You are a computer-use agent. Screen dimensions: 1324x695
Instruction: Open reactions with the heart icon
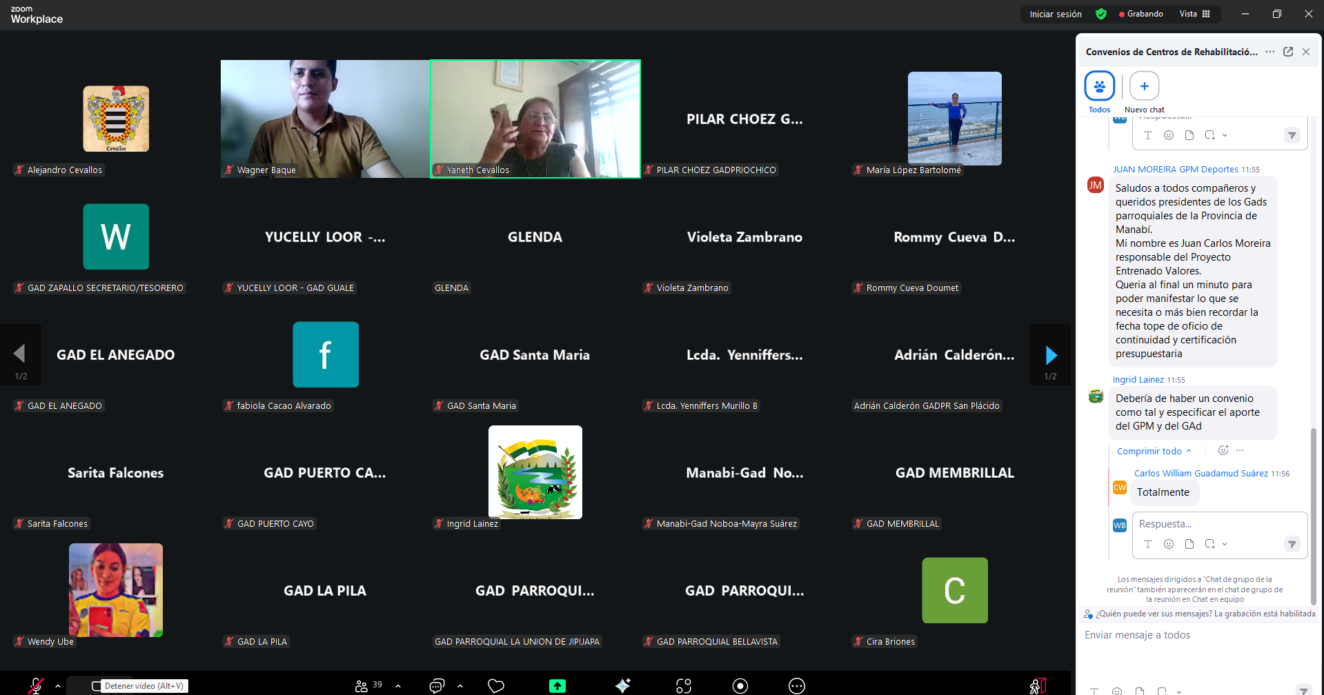496,685
